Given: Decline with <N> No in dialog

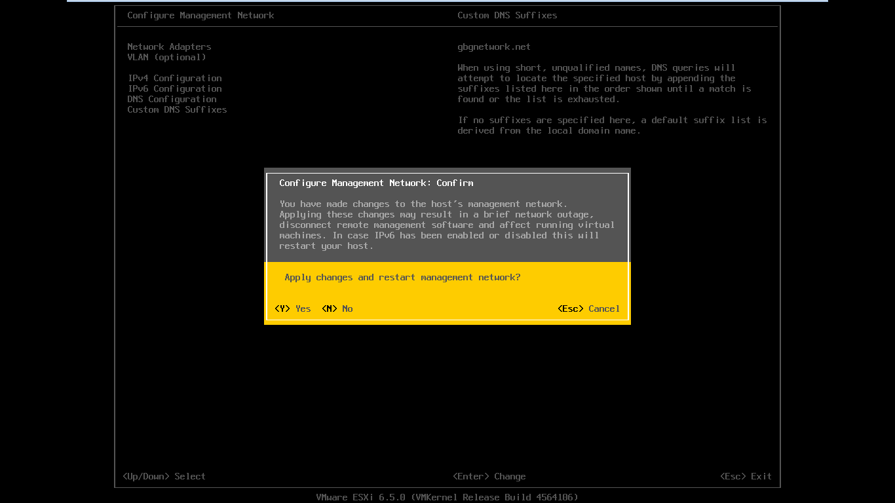Looking at the screenshot, I should click(x=337, y=308).
